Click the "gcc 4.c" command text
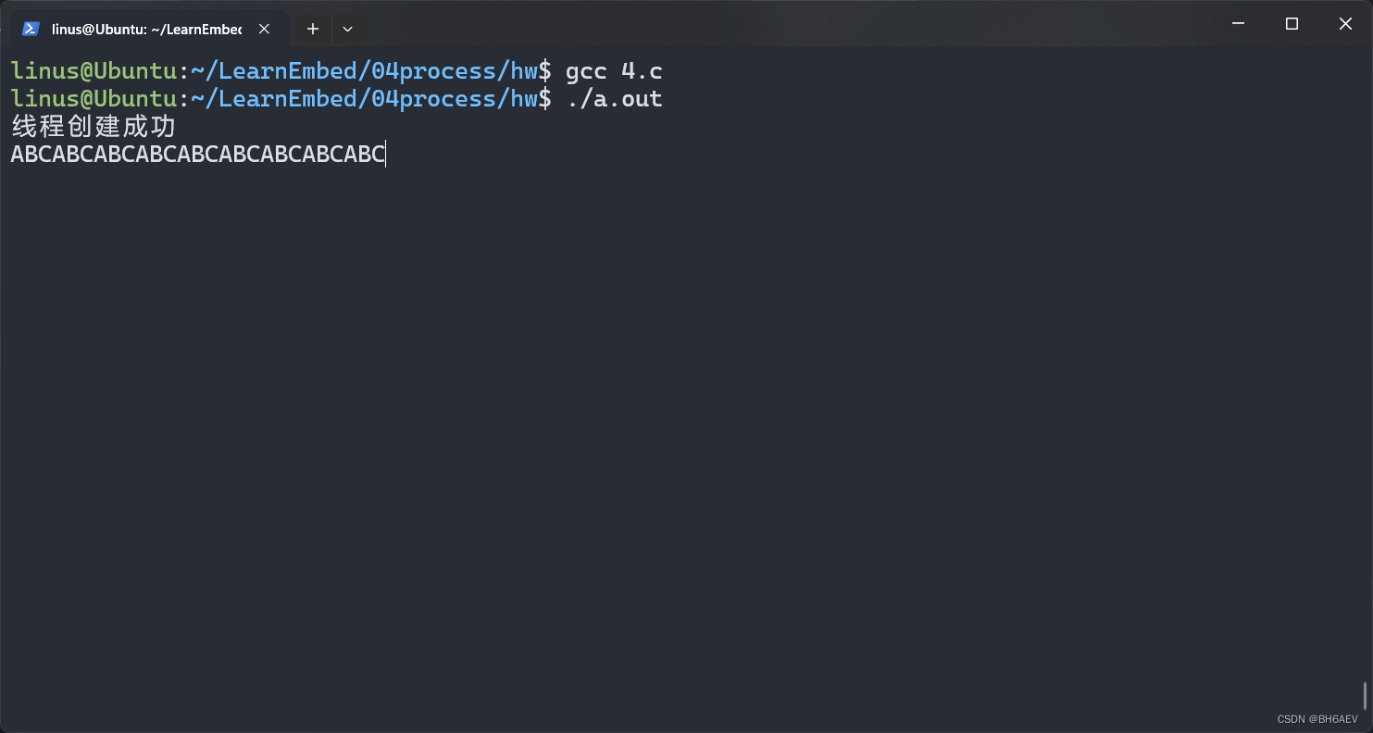 (614, 70)
